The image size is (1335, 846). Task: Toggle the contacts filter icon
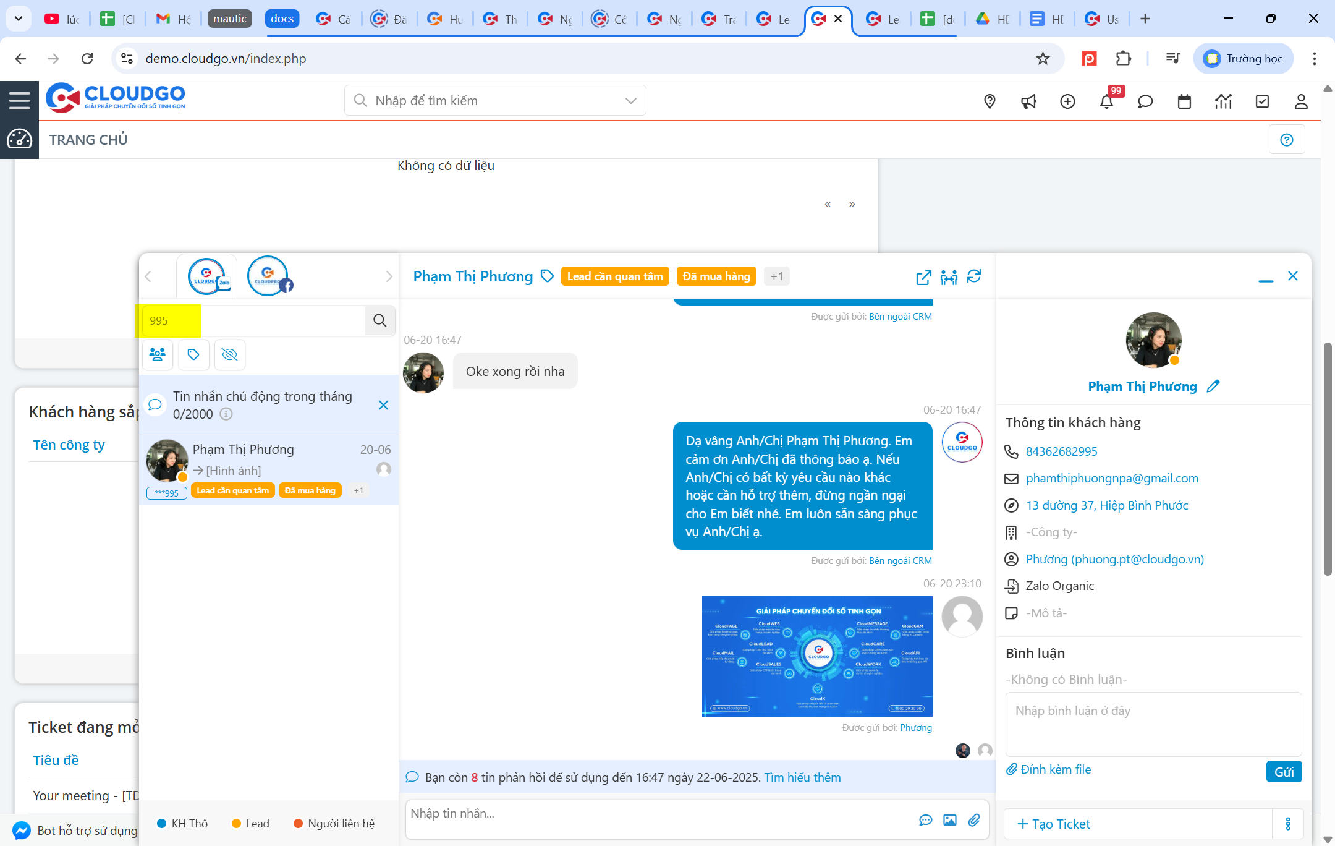tap(158, 354)
